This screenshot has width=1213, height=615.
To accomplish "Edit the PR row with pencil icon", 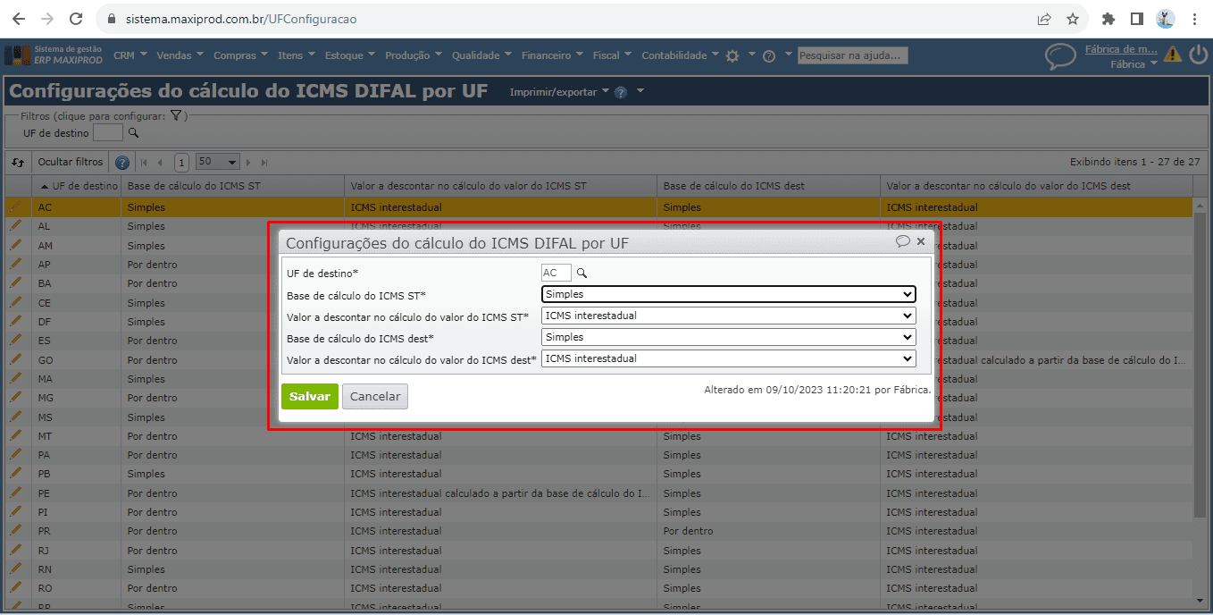I will [x=15, y=531].
